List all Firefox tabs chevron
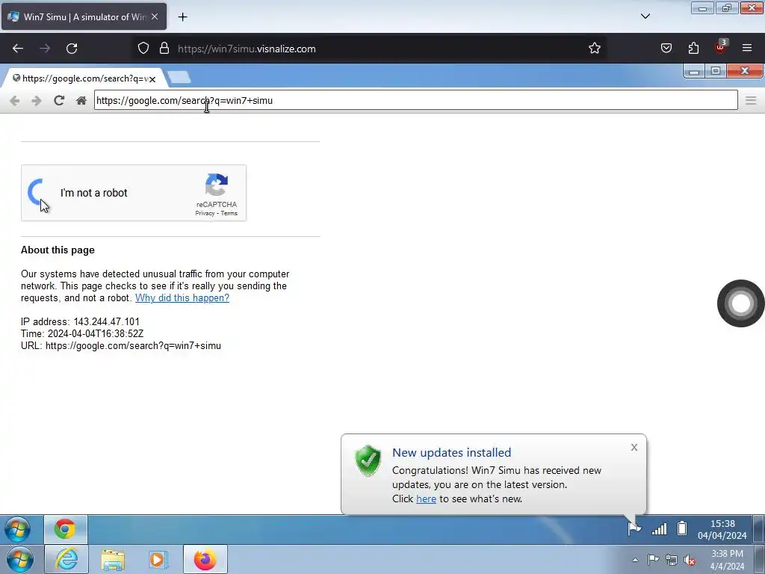 coord(645,16)
